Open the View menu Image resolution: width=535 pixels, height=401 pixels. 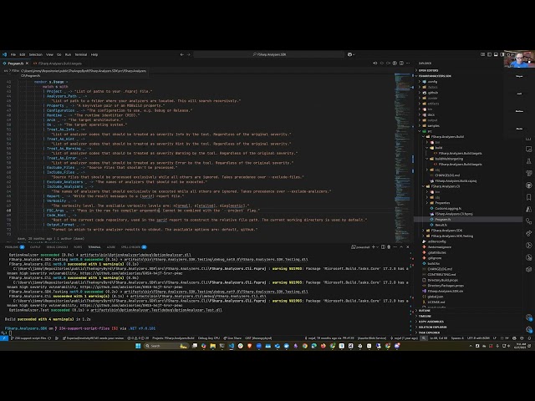coord(49,54)
